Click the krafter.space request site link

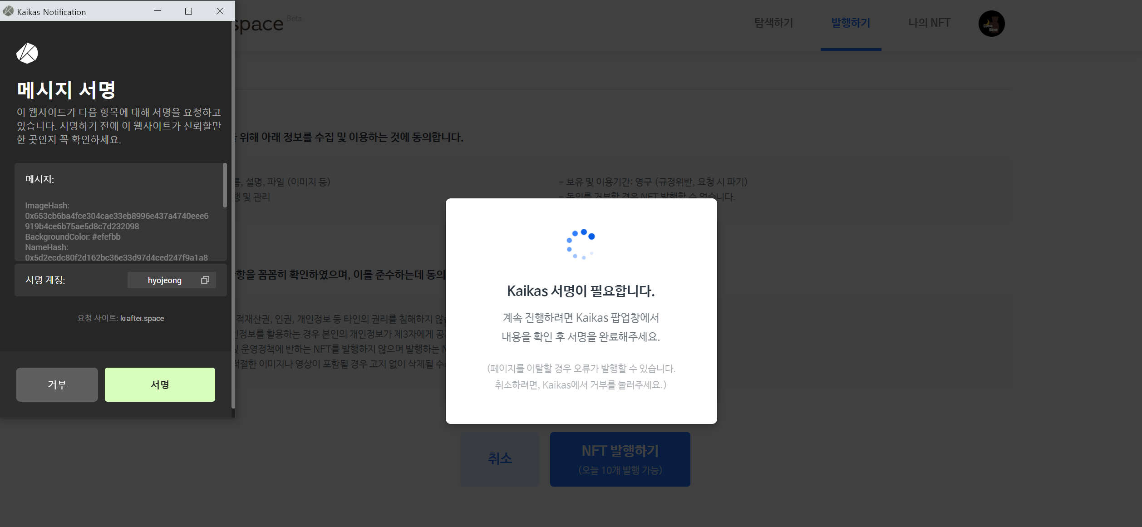pos(142,318)
